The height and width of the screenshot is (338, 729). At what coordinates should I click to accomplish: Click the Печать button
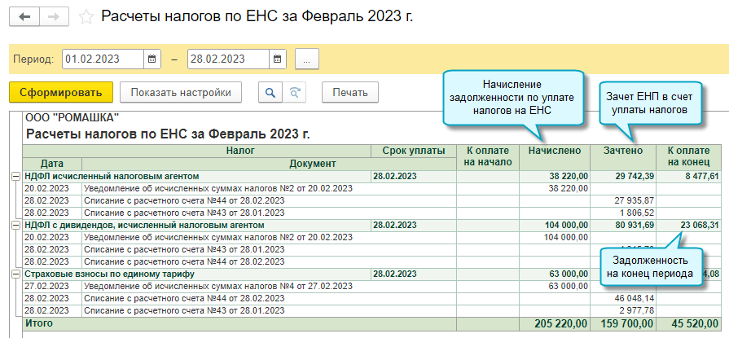pos(349,92)
